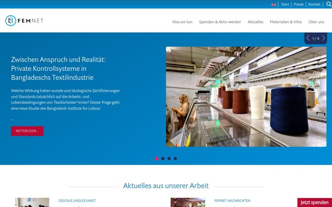Viewport: 332px width, 207px height.
Task: Click headline Zwischen Anspruch und Realität
Action: (58, 69)
